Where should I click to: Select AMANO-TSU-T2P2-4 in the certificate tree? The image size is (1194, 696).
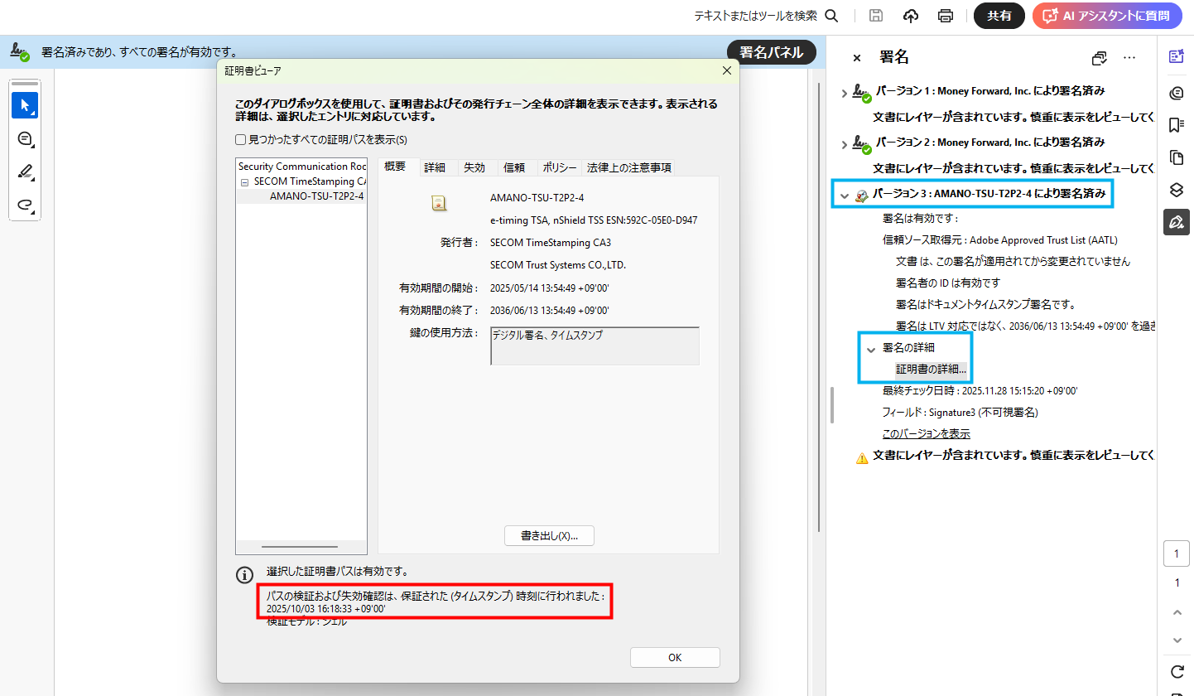click(x=316, y=196)
